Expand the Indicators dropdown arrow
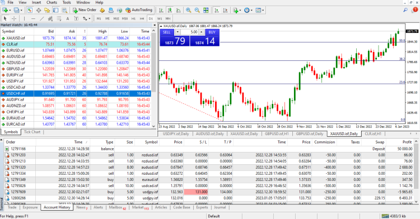420x219 pixels. tap(240, 11)
